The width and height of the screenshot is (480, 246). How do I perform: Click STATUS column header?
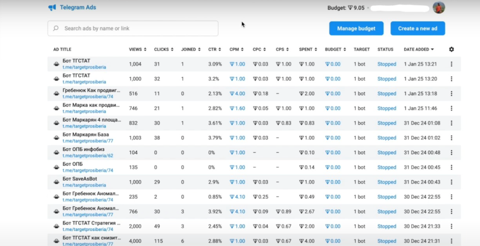(x=385, y=49)
